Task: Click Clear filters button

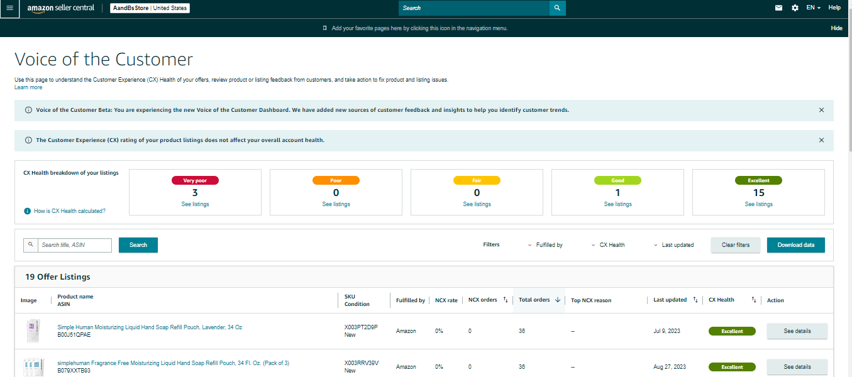Action: coord(736,245)
